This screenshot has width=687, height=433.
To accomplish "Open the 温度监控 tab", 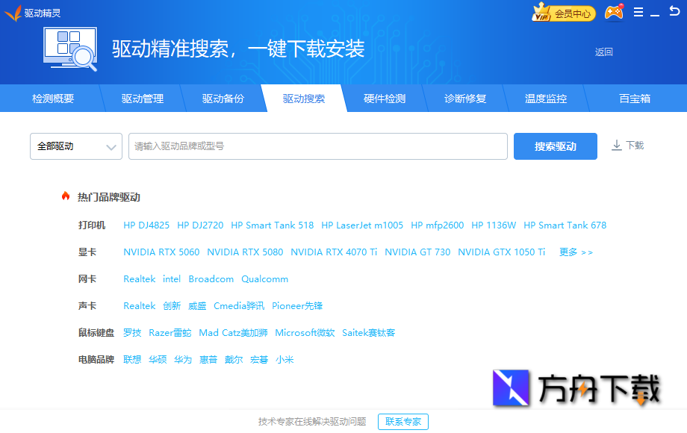I will click(547, 98).
